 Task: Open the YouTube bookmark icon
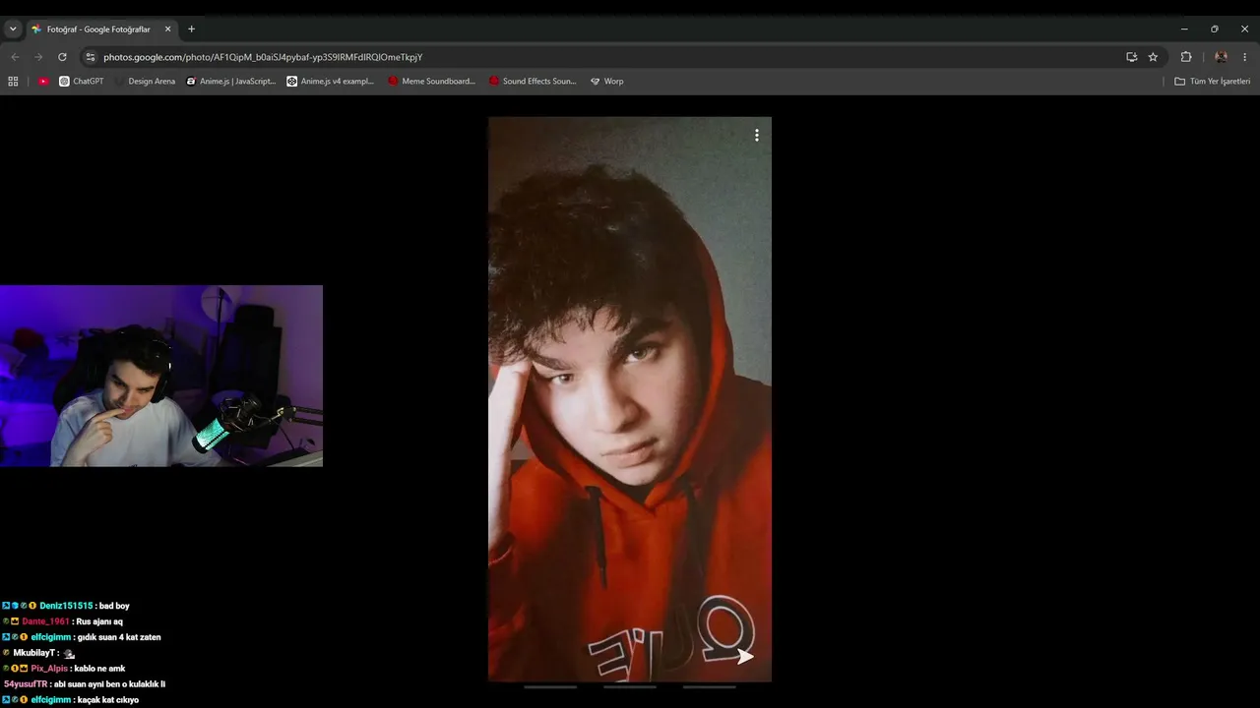(43, 82)
